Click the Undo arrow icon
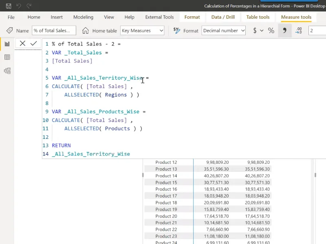 19,6
